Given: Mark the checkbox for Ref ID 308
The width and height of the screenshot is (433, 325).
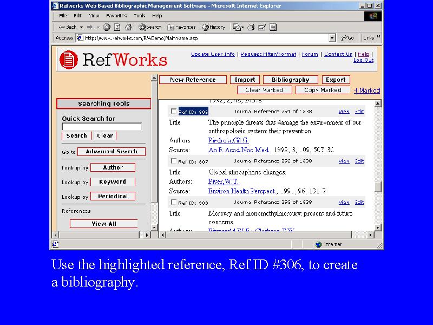Looking at the screenshot, I should pos(173,202).
